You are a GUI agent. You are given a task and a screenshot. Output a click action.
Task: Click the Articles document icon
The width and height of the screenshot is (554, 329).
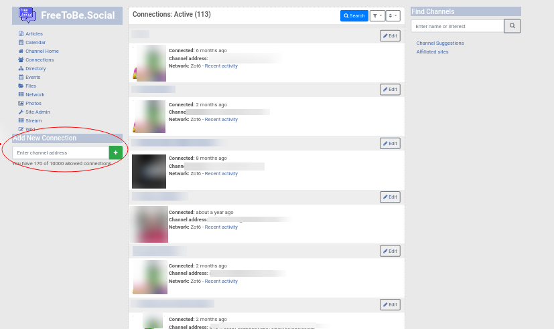[21, 33]
